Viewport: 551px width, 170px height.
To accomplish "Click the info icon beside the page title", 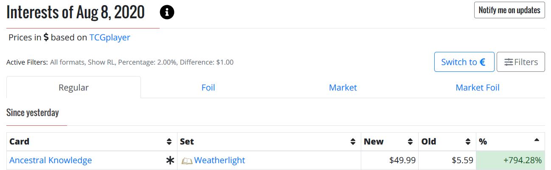I will click(167, 13).
